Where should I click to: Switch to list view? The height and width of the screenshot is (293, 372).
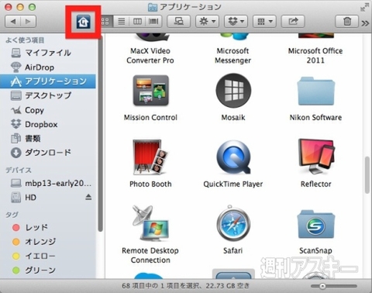point(121,22)
